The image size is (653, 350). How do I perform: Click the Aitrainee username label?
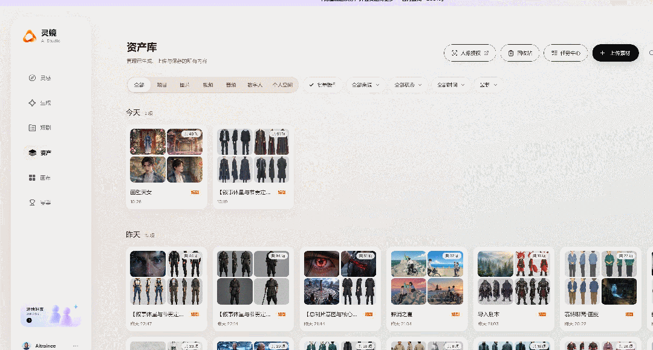click(x=45, y=346)
